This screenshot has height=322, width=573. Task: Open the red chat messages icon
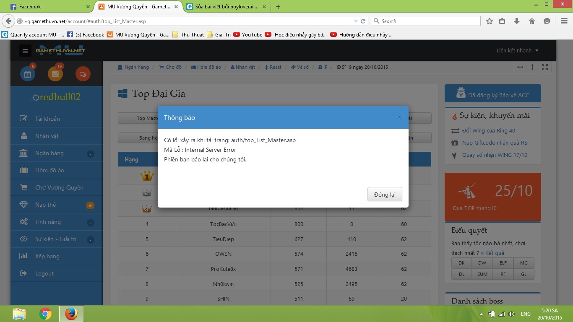click(83, 74)
